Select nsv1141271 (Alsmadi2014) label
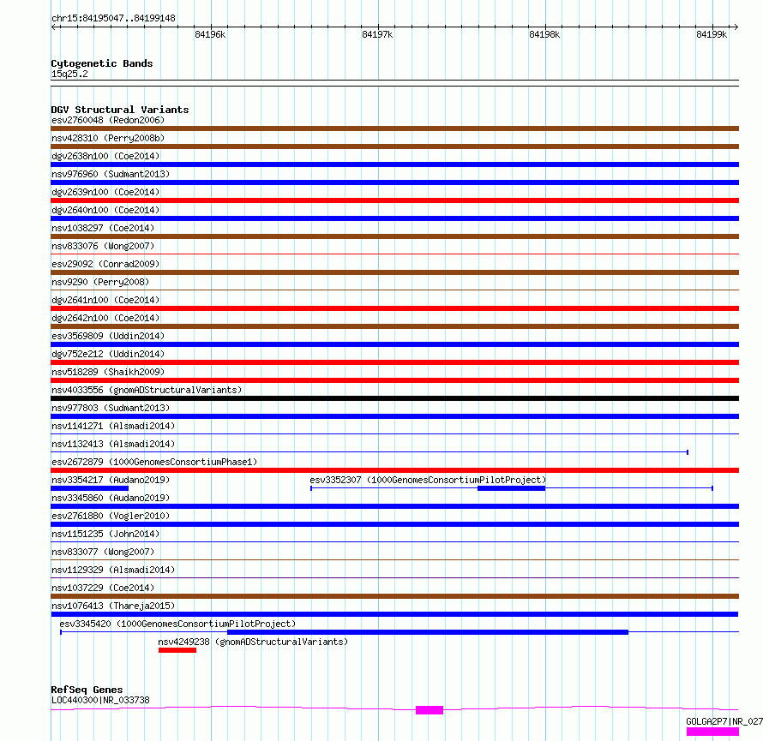 (x=113, y=426)
